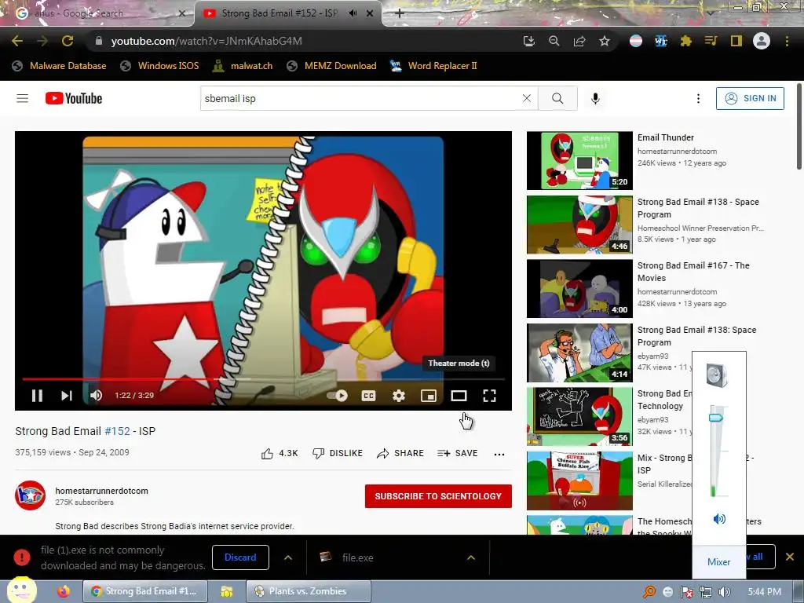This screenshot has height=603, width=804.
Task: Open homestarrunnerdotcom channel avatar
Action: point(31,495)
